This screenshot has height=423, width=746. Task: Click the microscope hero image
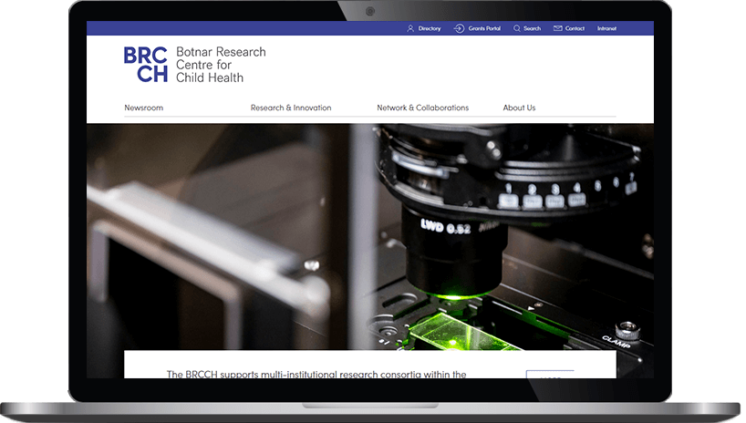[x=370, y=236]
